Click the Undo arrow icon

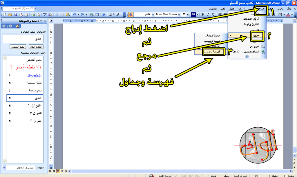(x=75, y=14)
